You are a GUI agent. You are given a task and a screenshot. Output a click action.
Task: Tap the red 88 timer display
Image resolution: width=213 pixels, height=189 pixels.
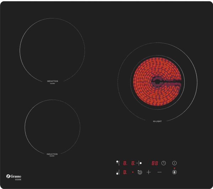click(155, 163)
